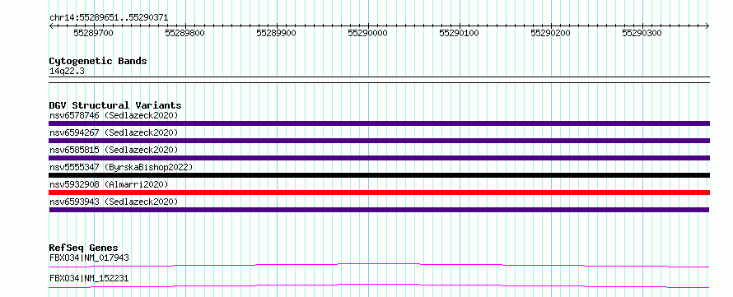Click magenta gene line for NM_017943
Image resolution: width=733 pixels, height=297 pixels.
click(x=379, y=265)
